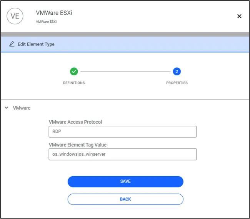250x219 pixels.
Task: Click the VMware section heading
Action: [22, 108]
